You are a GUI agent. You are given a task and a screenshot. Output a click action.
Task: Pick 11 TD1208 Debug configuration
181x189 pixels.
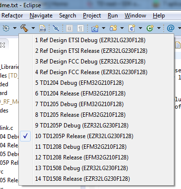[97, 147]
